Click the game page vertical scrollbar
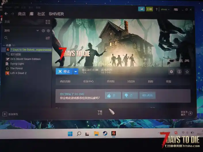 (x=194, y=23)
